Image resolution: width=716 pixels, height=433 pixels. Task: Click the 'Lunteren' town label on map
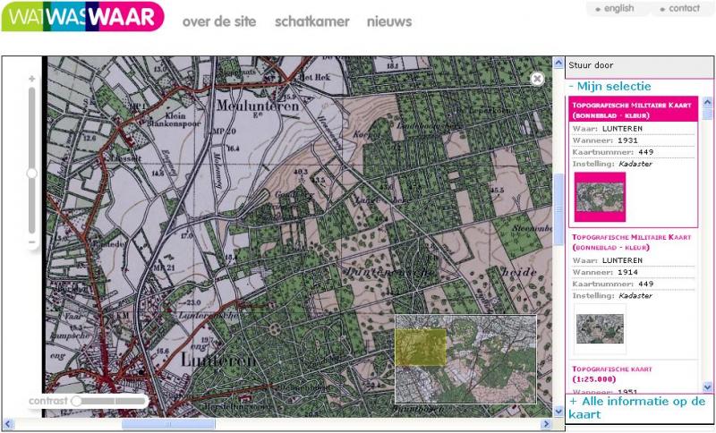218,360
